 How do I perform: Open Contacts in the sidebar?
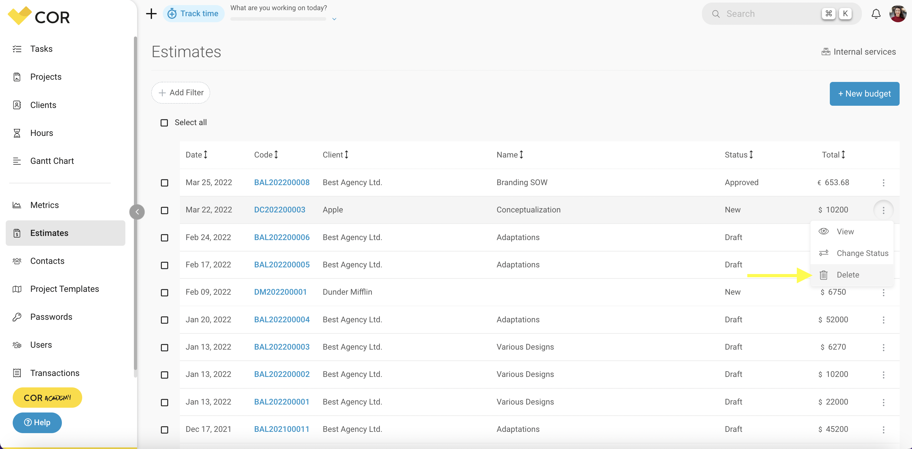[65, 261]
